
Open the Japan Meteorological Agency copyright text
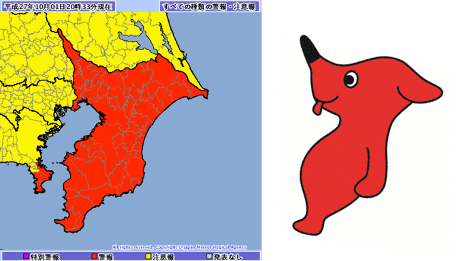179,247
